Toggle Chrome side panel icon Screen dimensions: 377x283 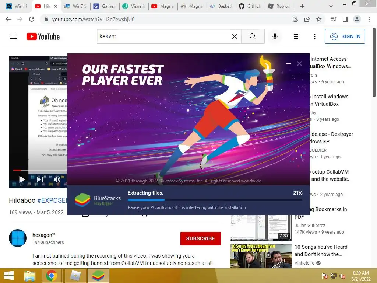[345, 19]
